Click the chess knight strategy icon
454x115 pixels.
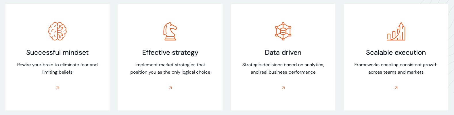pos(170,31)
